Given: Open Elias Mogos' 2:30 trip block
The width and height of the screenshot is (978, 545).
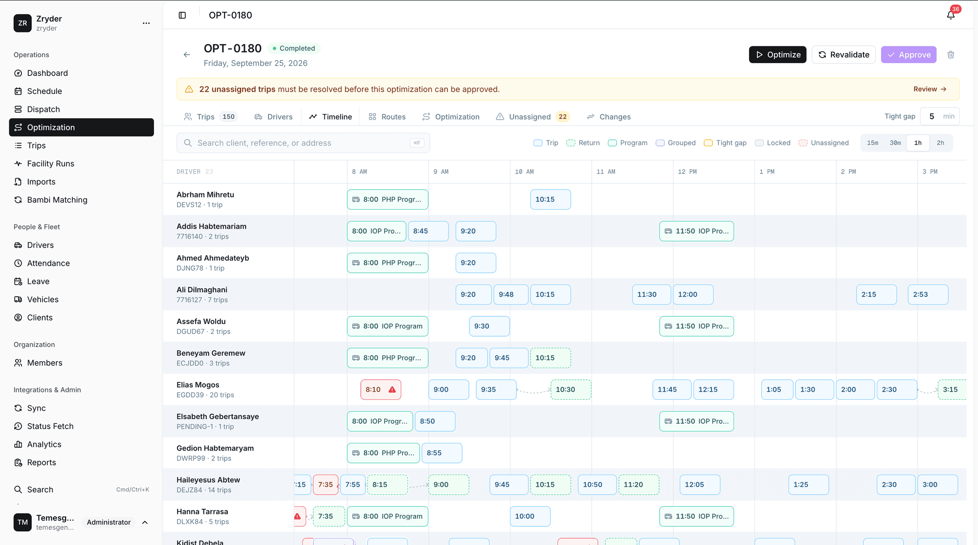Looking at the screenshot, I should pos(897,390).
